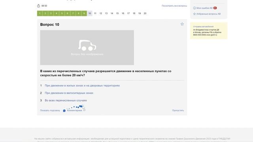Jump to question 19
The width and height of the screenshot is (253, 142).
(x=140, y=13)
